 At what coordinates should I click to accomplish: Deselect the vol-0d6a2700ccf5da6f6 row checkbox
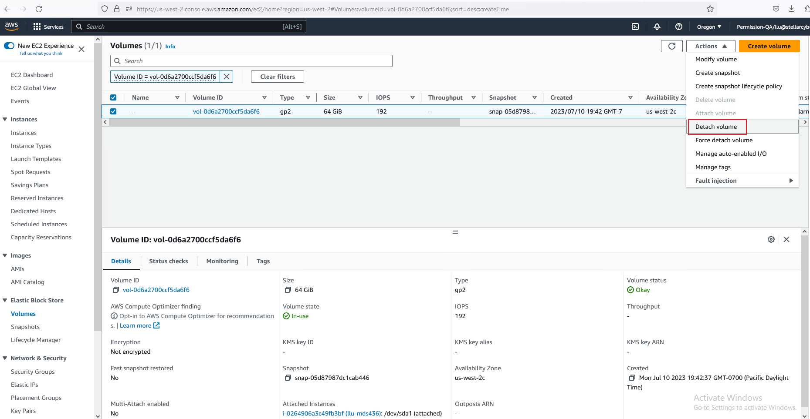113,111
